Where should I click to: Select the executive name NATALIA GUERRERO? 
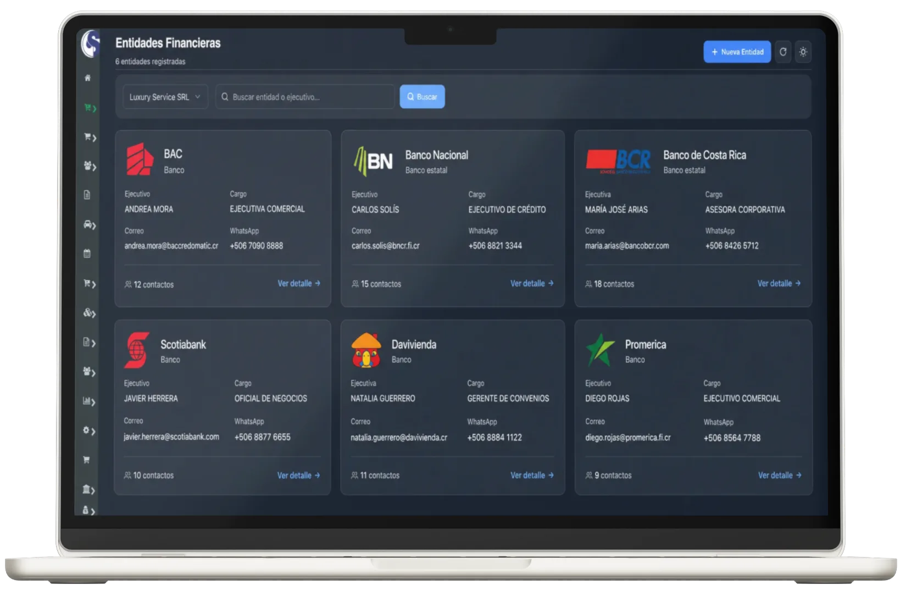coord(383,398)
